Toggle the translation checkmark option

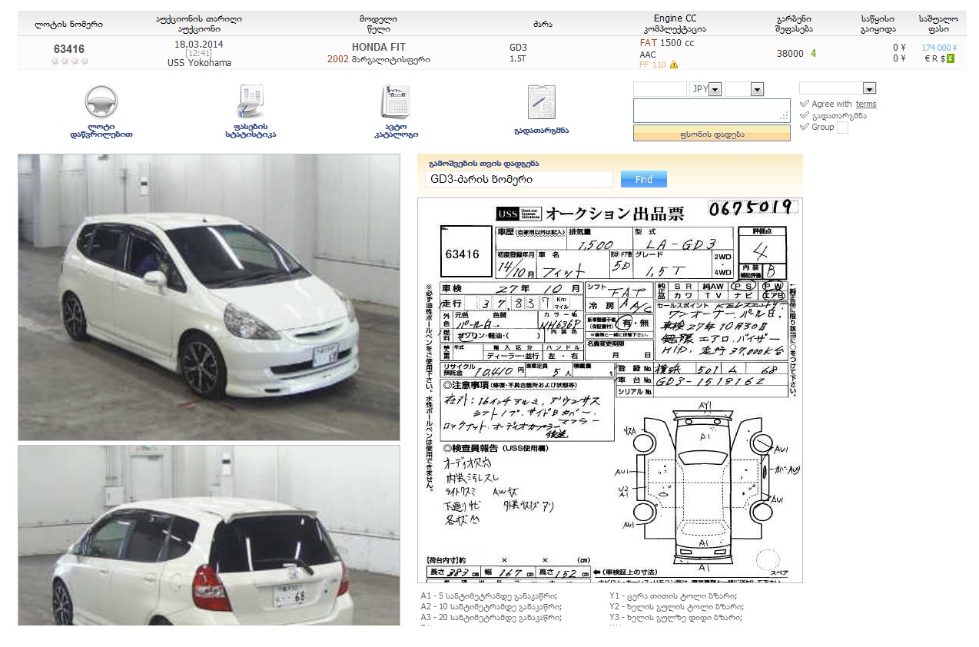[x=805, y=115]
